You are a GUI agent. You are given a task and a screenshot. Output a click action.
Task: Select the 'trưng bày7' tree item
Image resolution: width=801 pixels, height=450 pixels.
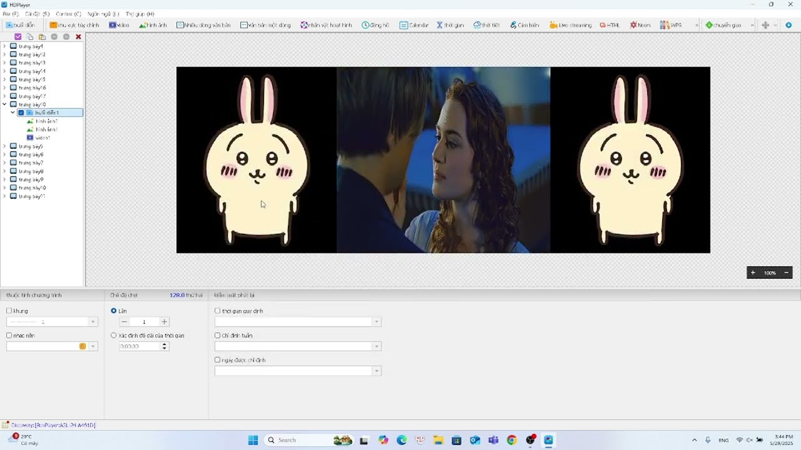point(31,162)
